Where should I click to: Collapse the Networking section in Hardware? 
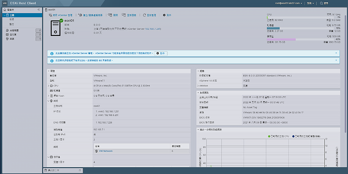[48, 101]
